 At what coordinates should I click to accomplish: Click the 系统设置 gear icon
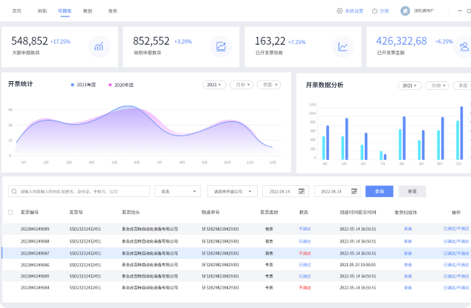pyautogui.click(x=340, y=11)
